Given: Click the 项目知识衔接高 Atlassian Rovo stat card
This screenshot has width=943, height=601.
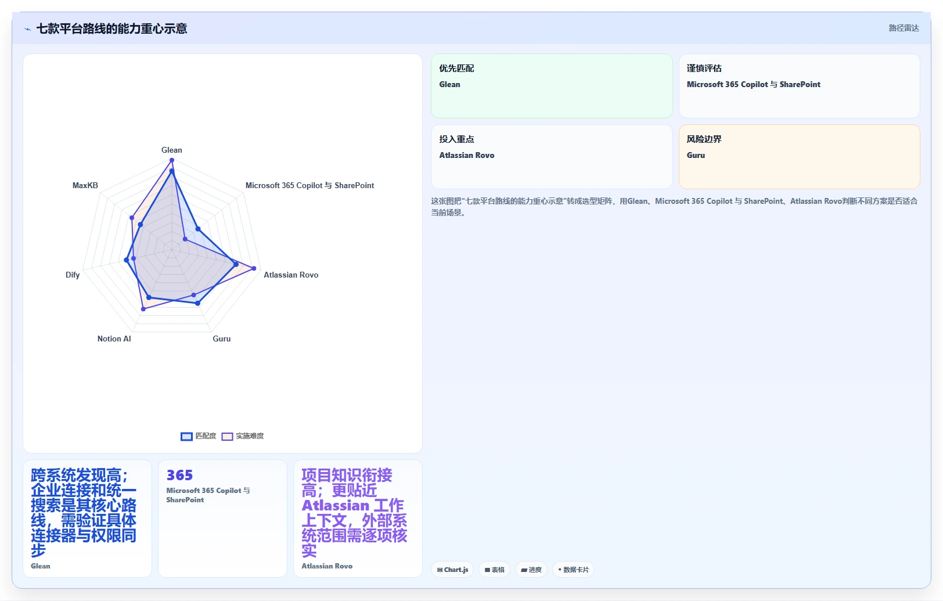Looking at the screenshot, I should [358, 519].
